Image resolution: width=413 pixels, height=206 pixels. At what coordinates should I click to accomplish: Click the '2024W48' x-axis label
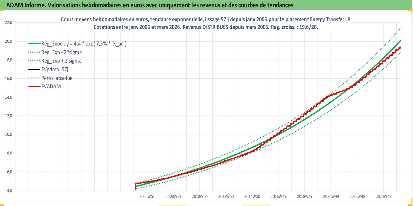point(383,196)
